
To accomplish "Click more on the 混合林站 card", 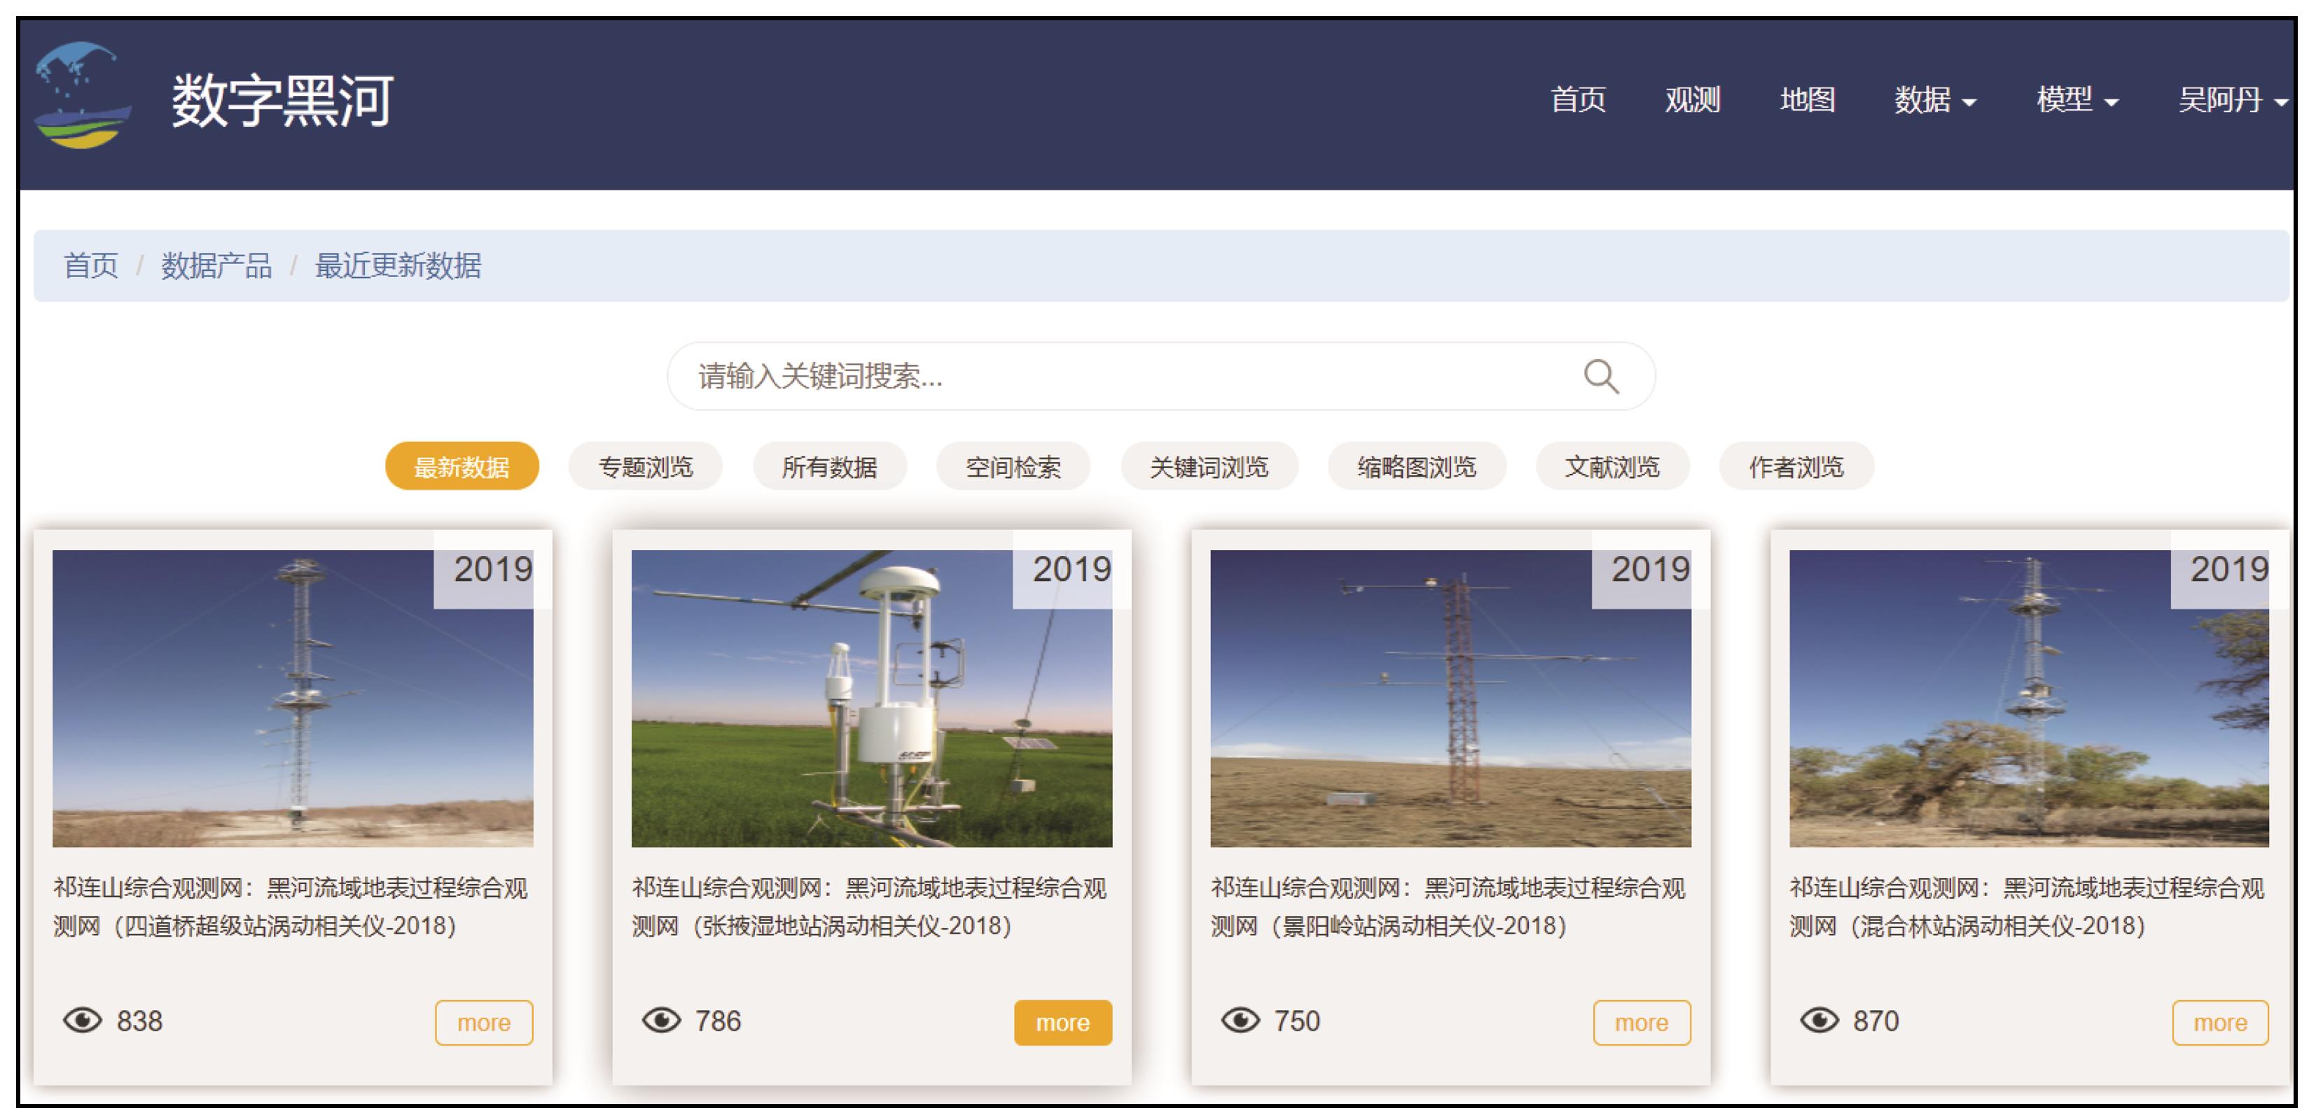I will click(x=2221, y=1023).
